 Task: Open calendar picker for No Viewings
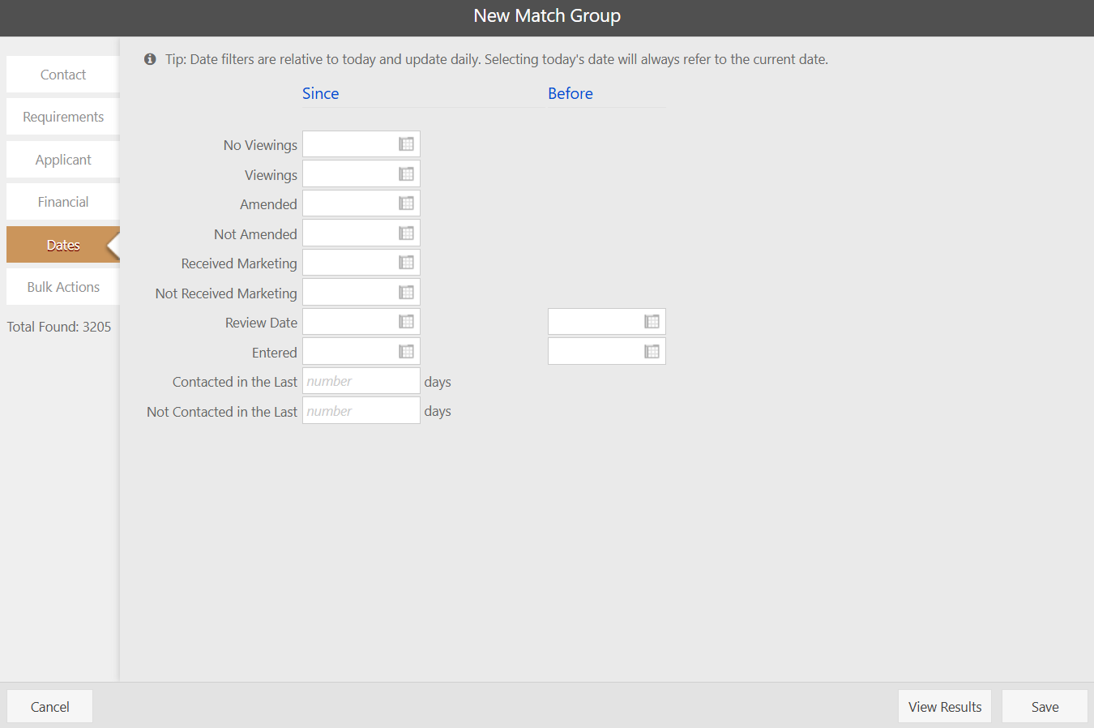pyautogui.click(x=406, y=144)
